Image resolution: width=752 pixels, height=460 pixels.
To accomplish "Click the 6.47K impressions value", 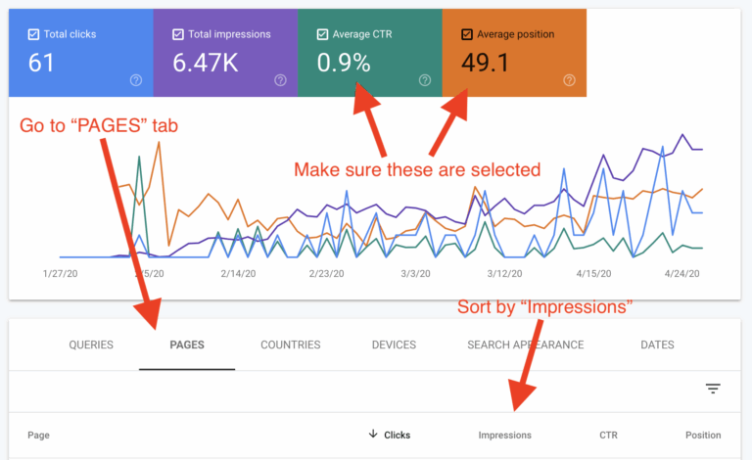I will (x=206, y=63).
